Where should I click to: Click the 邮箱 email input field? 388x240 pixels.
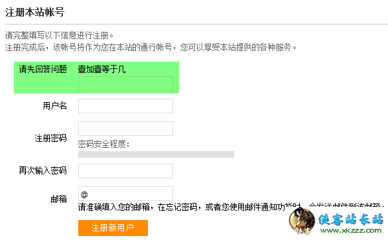click(x=125, y=194)
